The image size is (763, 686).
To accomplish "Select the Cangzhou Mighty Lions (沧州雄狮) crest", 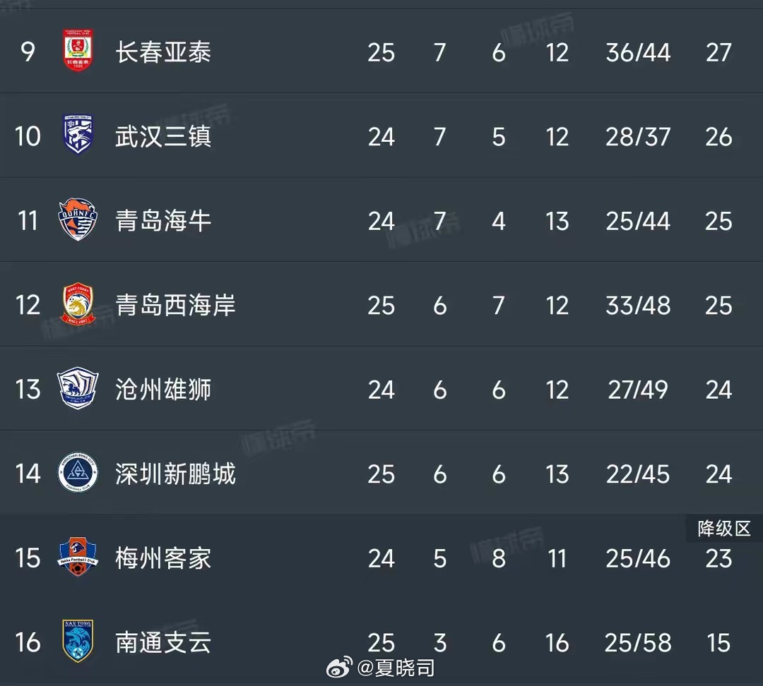I will (x=78, y=389).
